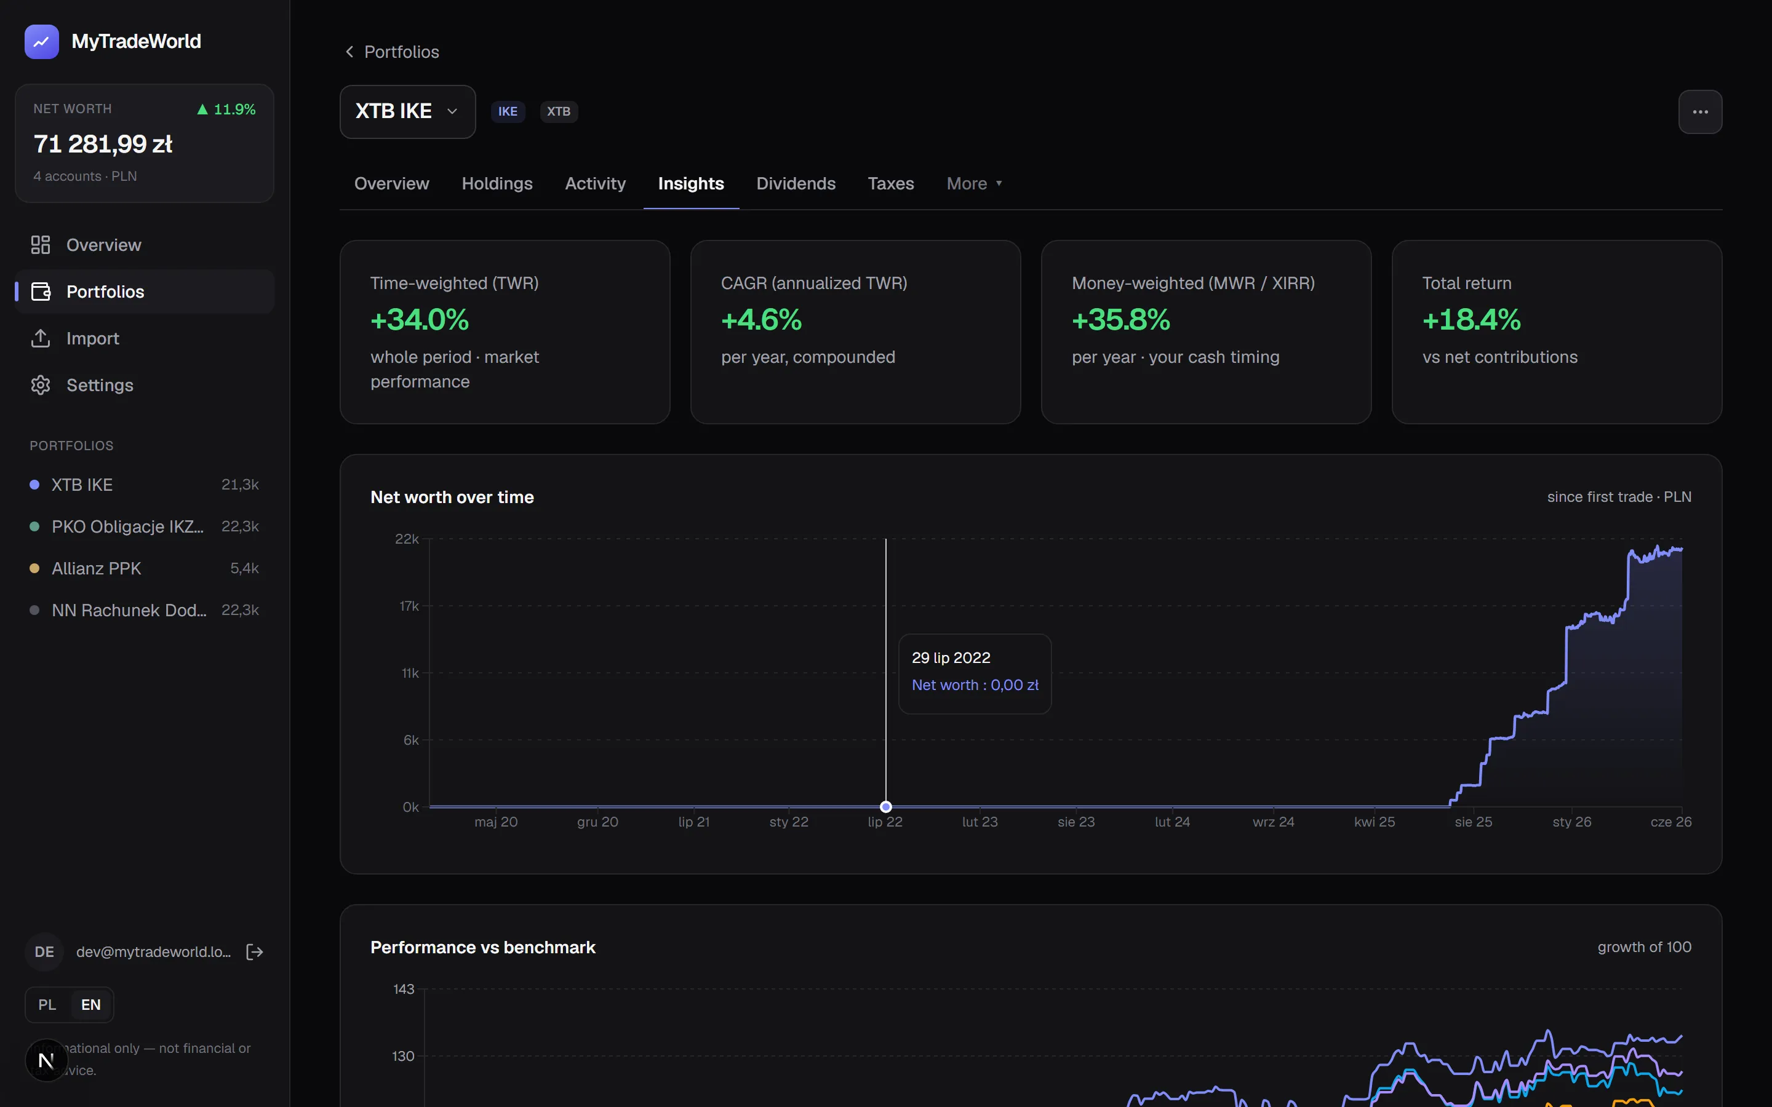Click the +35.8% XIRR value
This screenshot has height=1107, width=1772.
[x=1121, y=320]
